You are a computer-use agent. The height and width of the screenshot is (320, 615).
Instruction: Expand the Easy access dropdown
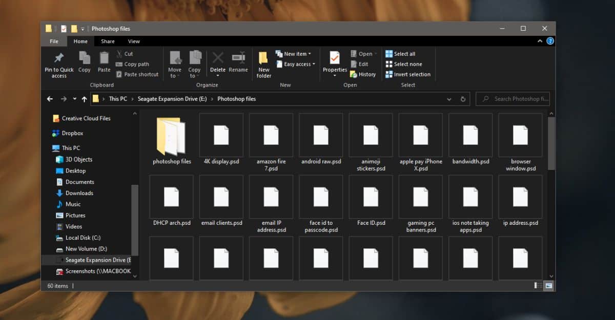[295, 65]
